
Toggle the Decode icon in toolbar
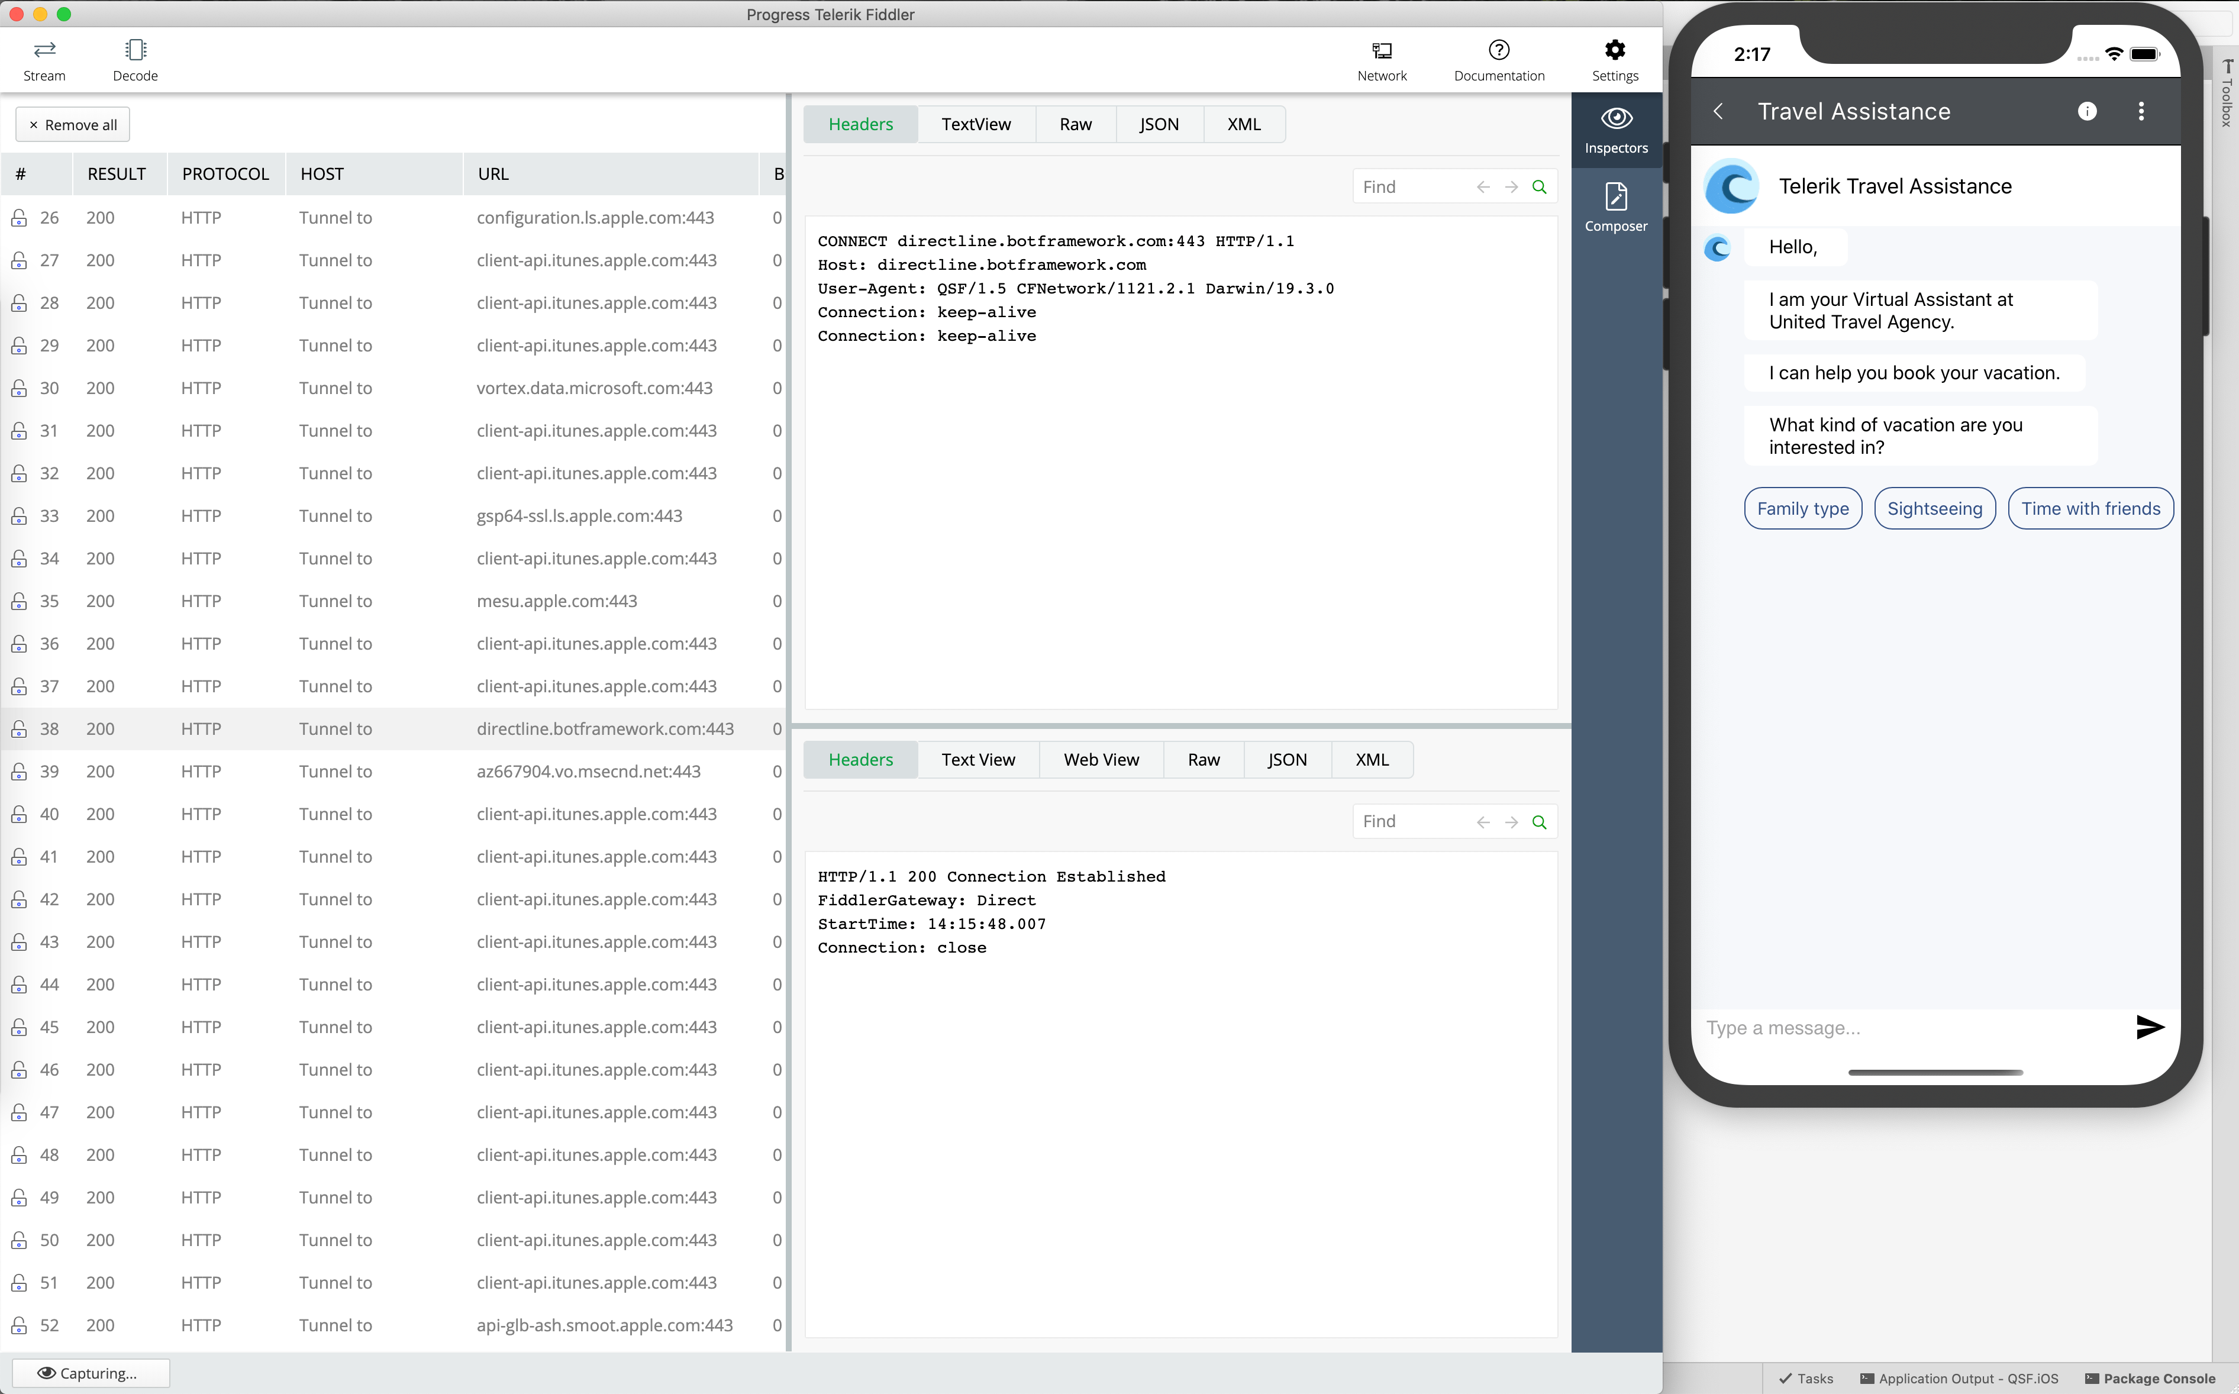tap(135, 50)
